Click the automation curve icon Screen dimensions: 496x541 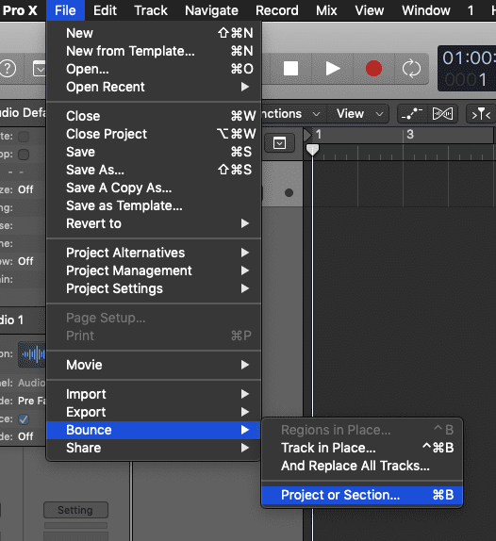click(x=412, y=114)
